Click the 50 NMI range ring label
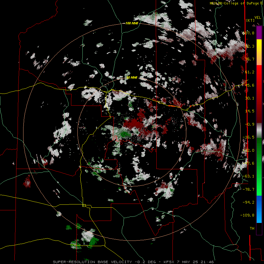 click(x=132, y=78)
